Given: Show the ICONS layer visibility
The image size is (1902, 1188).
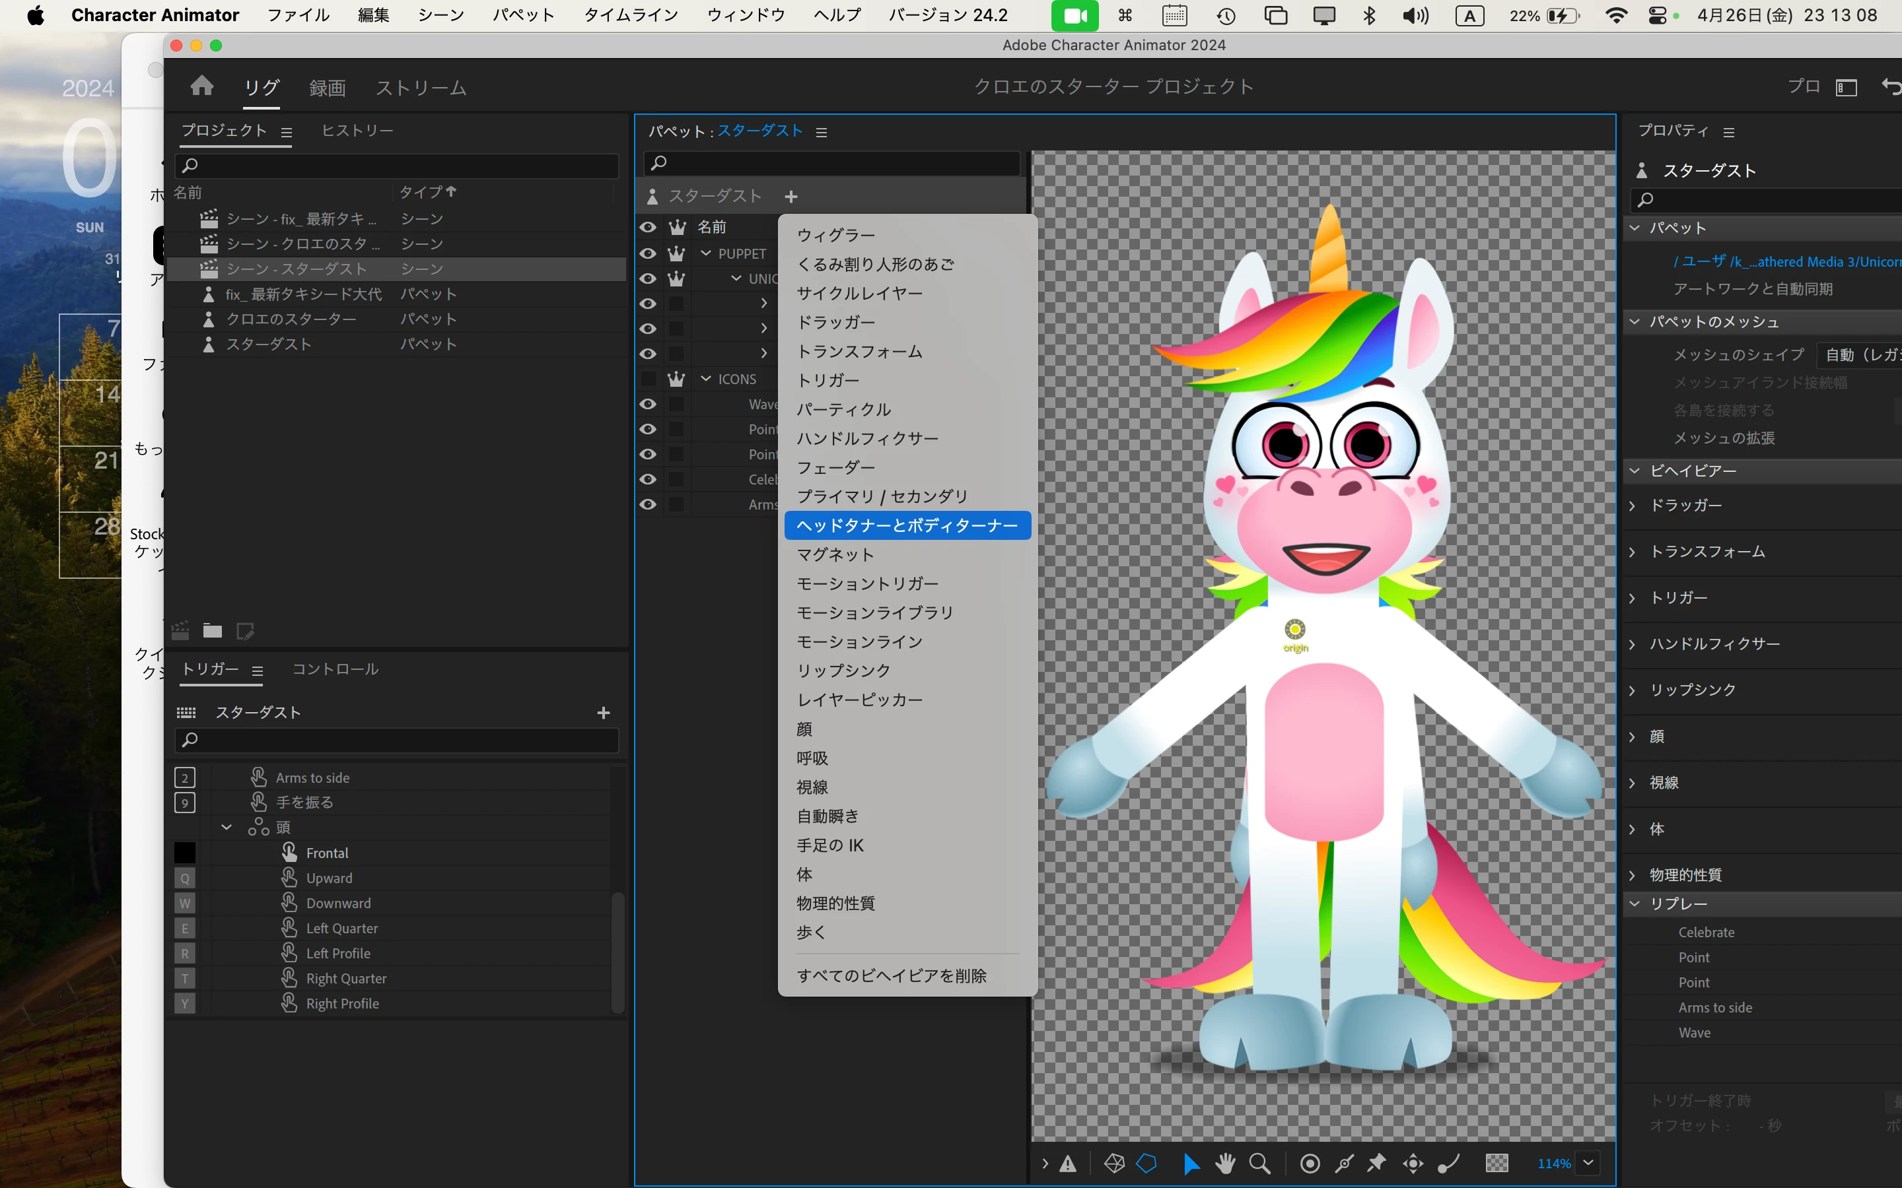Looking at the screenshot, I should click(648, 379).
